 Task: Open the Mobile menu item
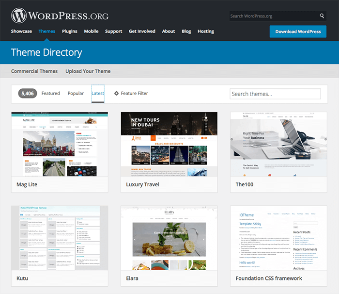click(x=91, y=32)
